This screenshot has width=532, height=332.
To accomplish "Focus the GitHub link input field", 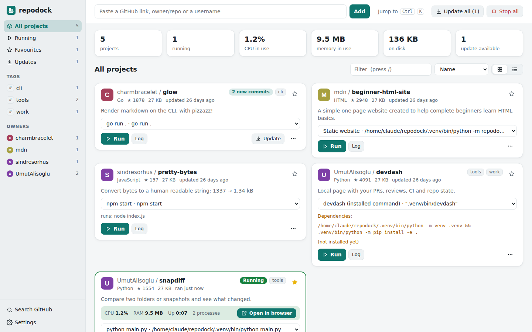I will 221,11.
